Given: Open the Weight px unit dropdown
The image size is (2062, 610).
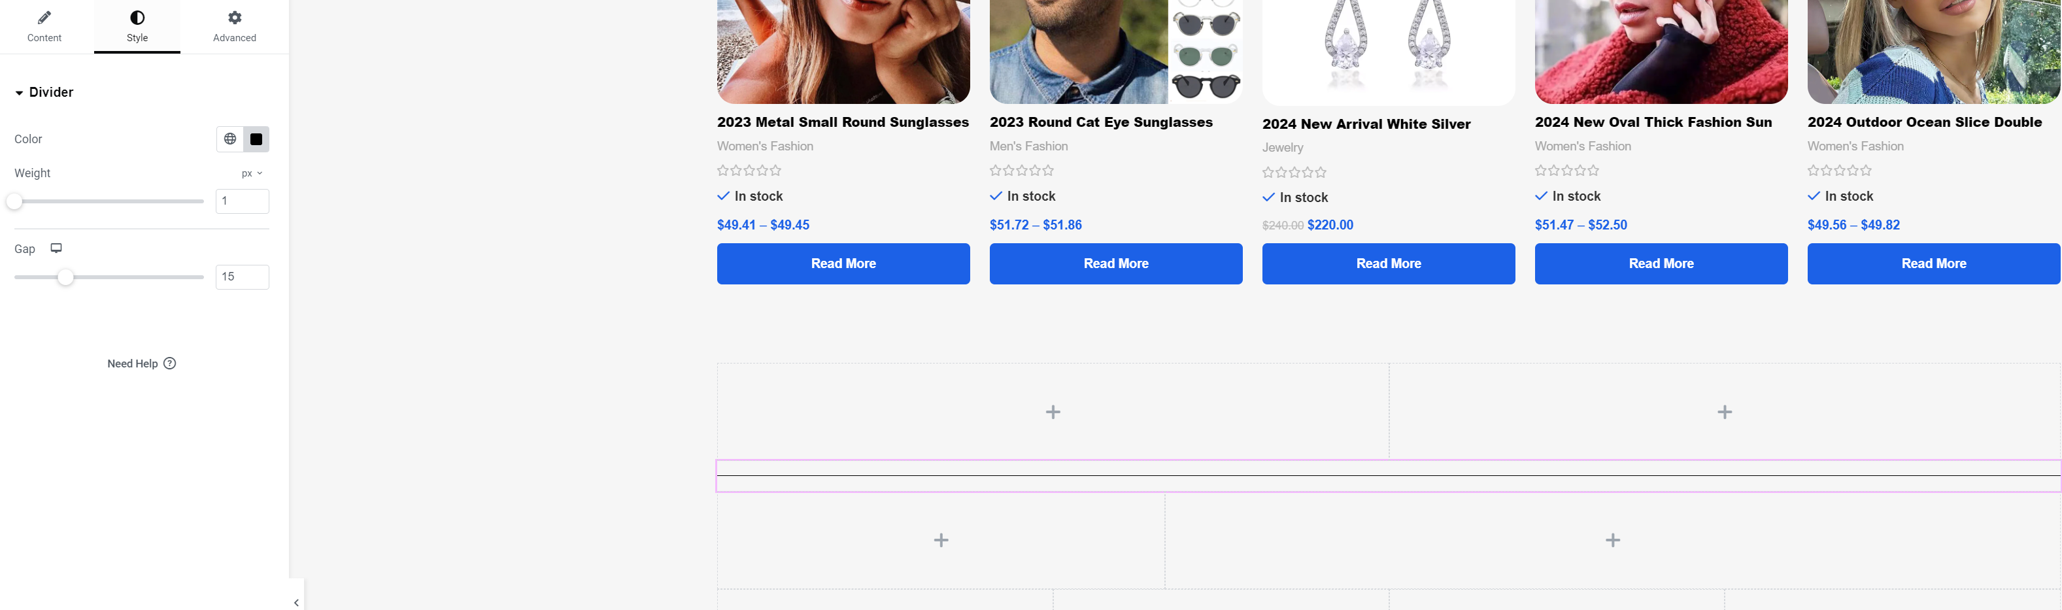Looking at the screenshot, I should [251, 173].
